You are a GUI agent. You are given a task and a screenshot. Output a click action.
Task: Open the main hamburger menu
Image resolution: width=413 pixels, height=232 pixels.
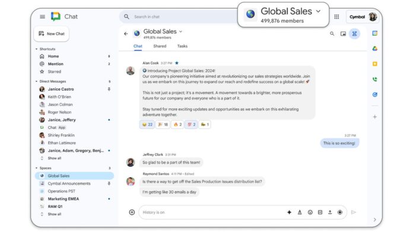click(42, 17)
